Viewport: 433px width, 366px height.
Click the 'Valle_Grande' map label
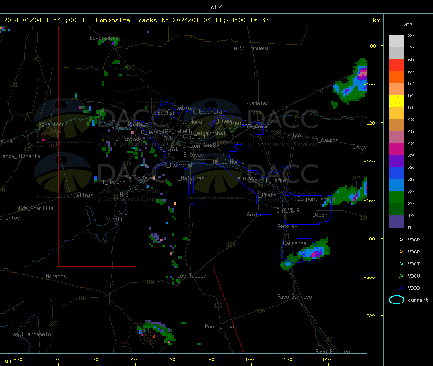tap(143, 177)
